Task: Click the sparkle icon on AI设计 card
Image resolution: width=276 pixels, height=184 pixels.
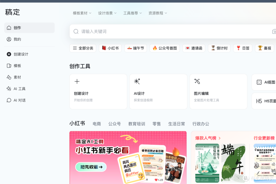Action: 137,81
